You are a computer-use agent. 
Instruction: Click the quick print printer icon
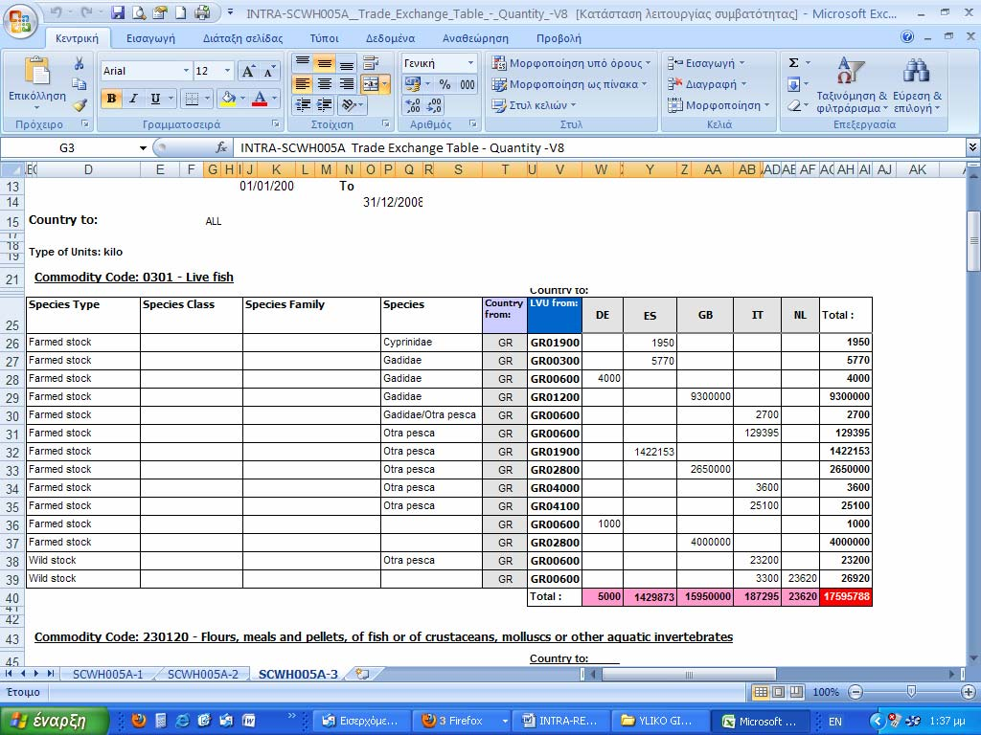[202, 11]
